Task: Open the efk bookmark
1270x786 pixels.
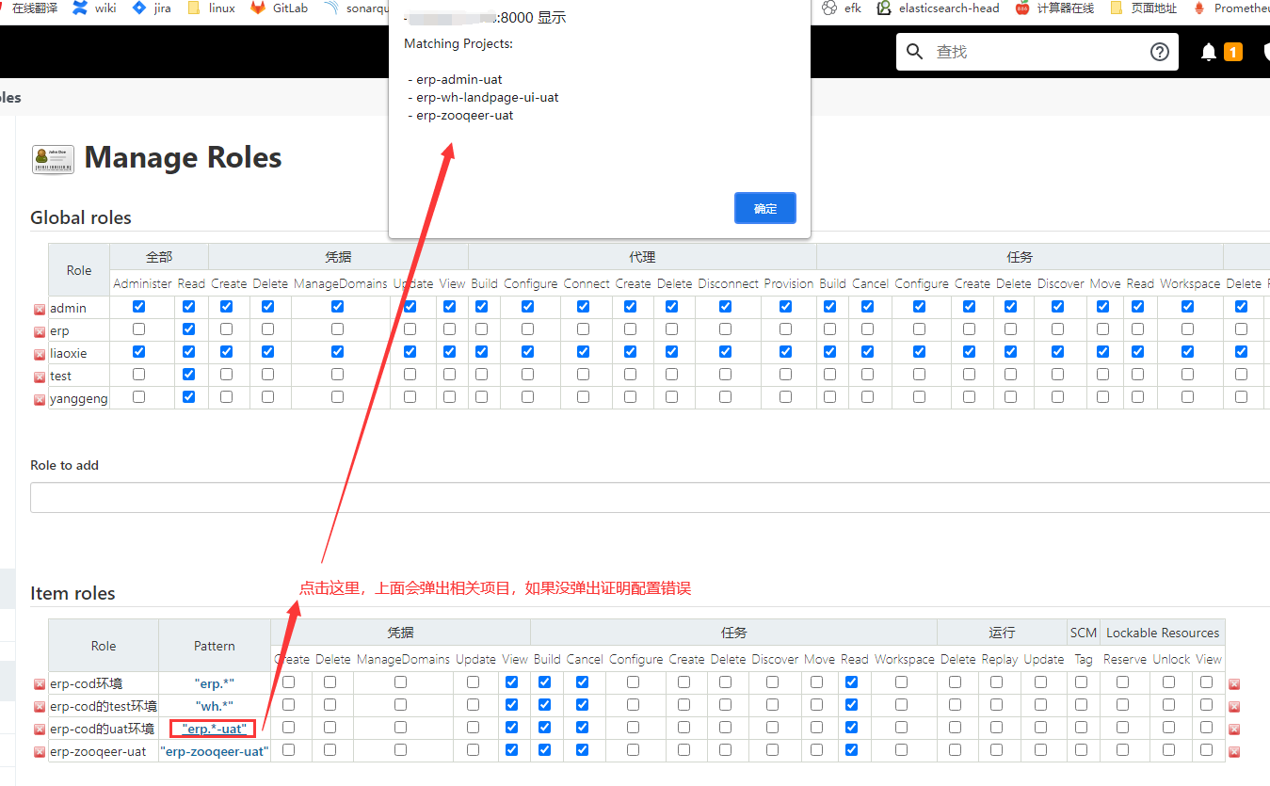Action: tap(842, 8)
